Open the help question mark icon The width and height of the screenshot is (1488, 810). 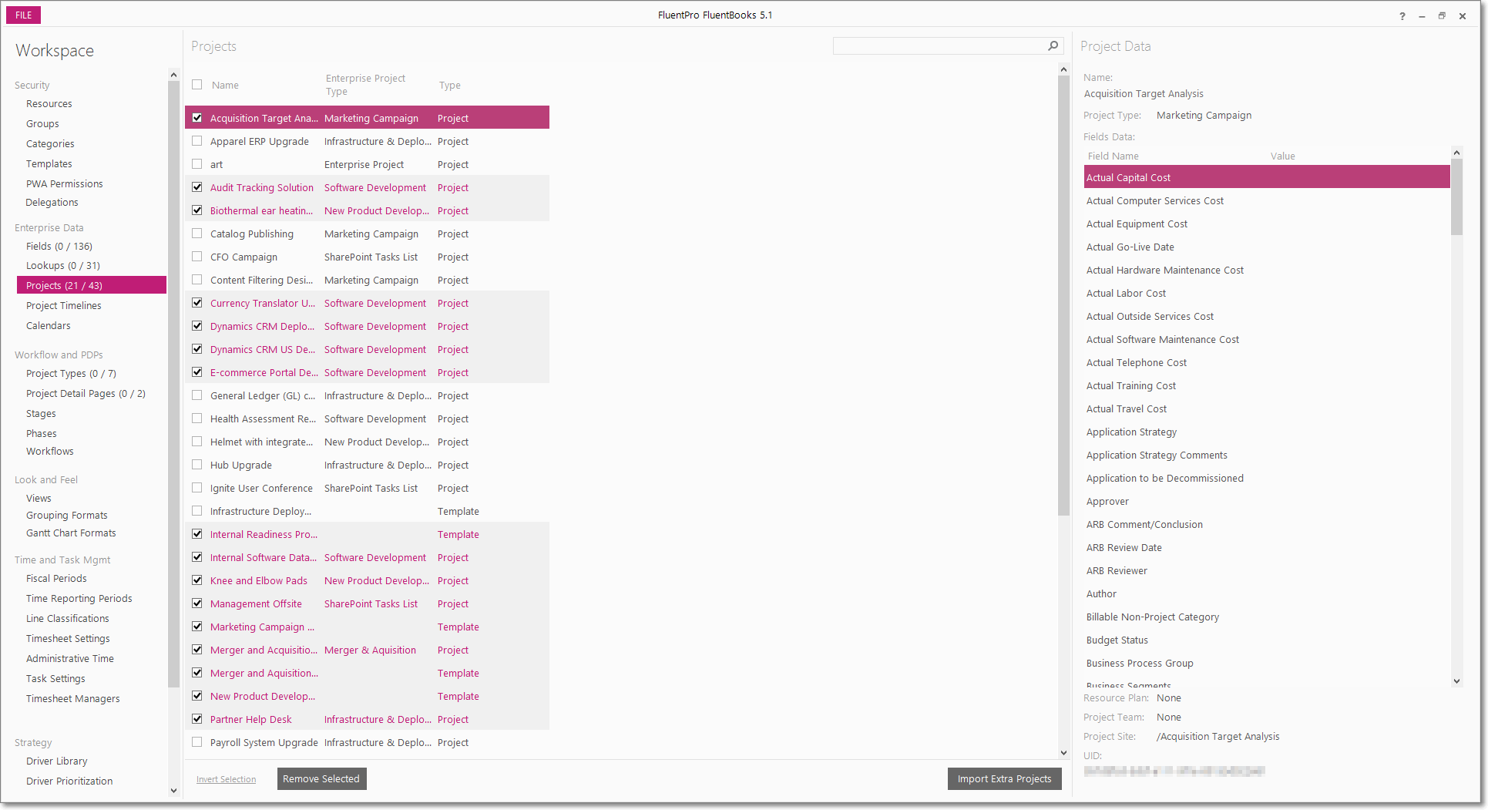1402,16
